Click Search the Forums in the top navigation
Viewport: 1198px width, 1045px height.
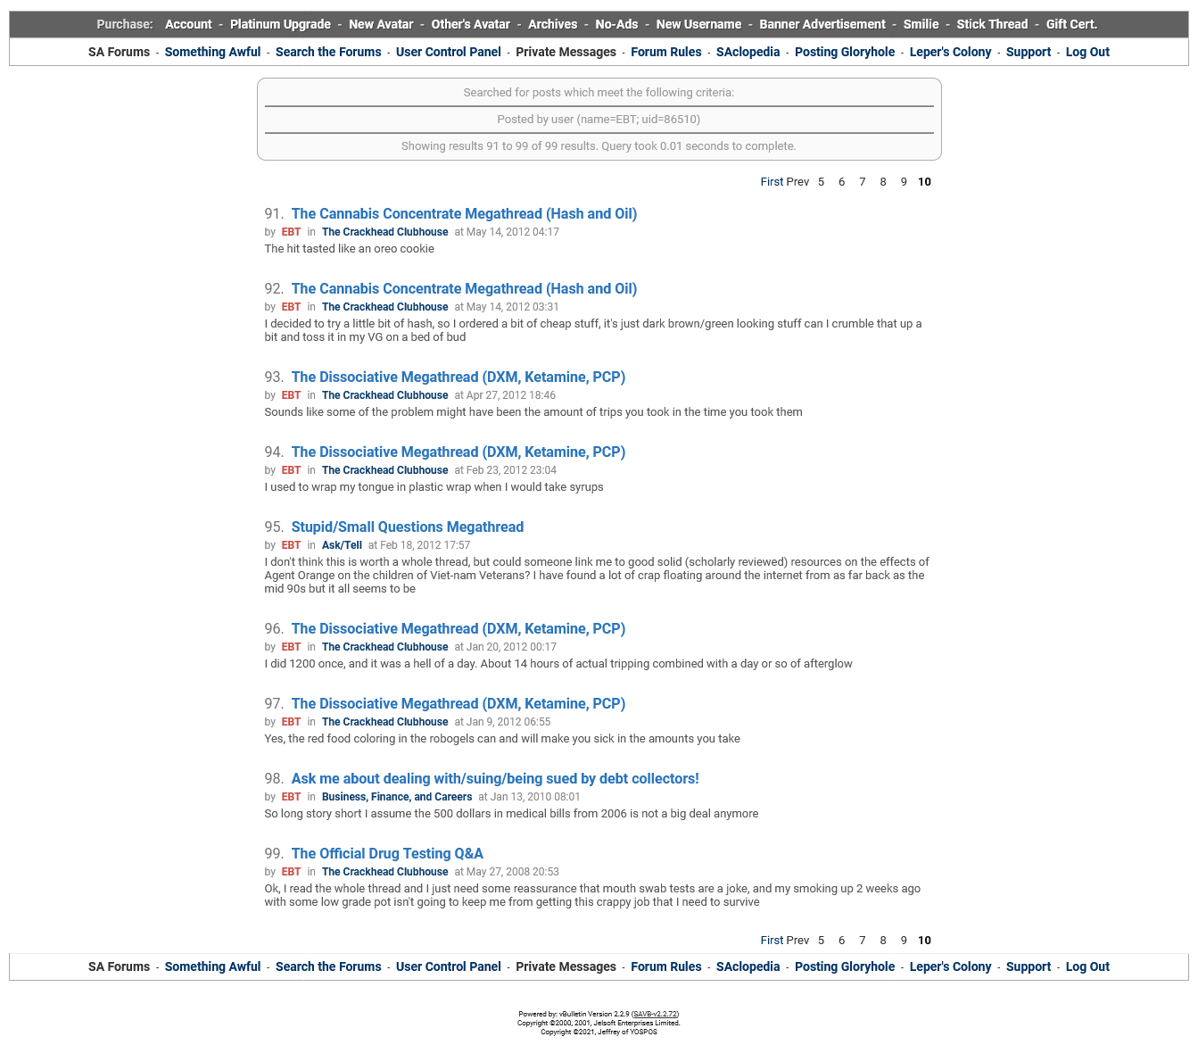tap(328, 52)
